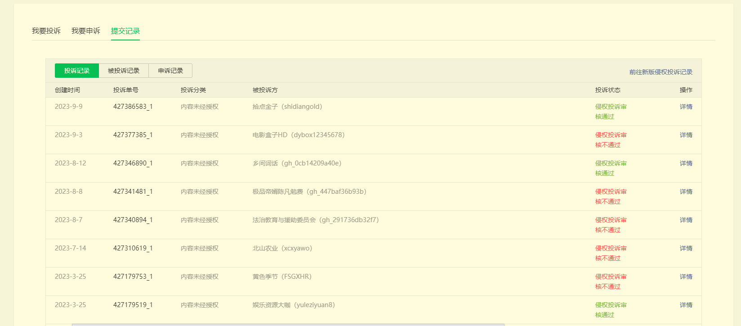Click 侵权投诉审核不通过 status for 北山农业
741x326 pixels.
coord(611,253)
